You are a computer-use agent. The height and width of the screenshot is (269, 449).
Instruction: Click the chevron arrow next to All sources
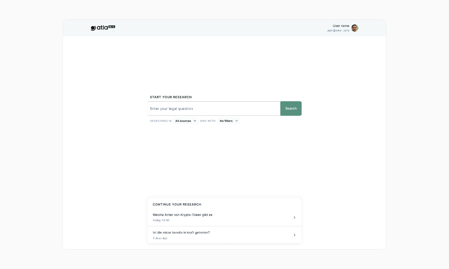tap(195, 121)
